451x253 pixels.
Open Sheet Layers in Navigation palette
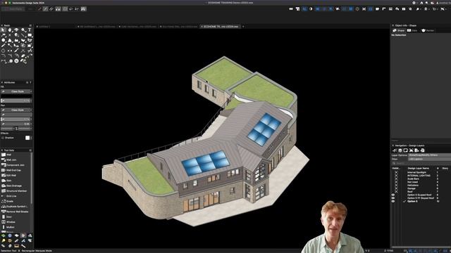406,150
